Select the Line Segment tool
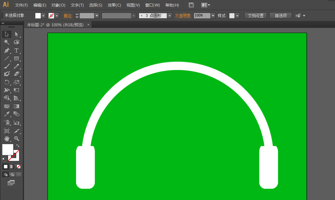The image size is (335, 200). [x=7, y=58]
